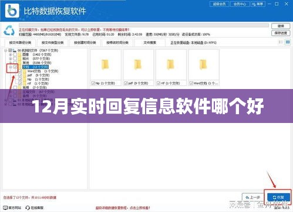
Task: Click the pdf folder icon in thumbnails
Action: 138,64
